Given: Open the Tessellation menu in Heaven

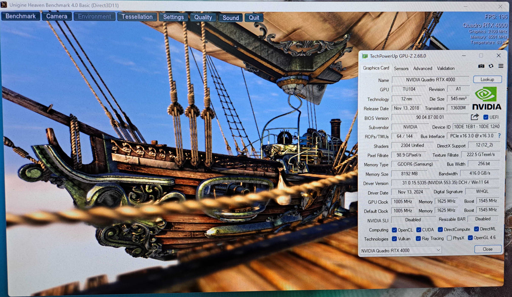Looking at the screenshot, I should [x=137, y=17].
